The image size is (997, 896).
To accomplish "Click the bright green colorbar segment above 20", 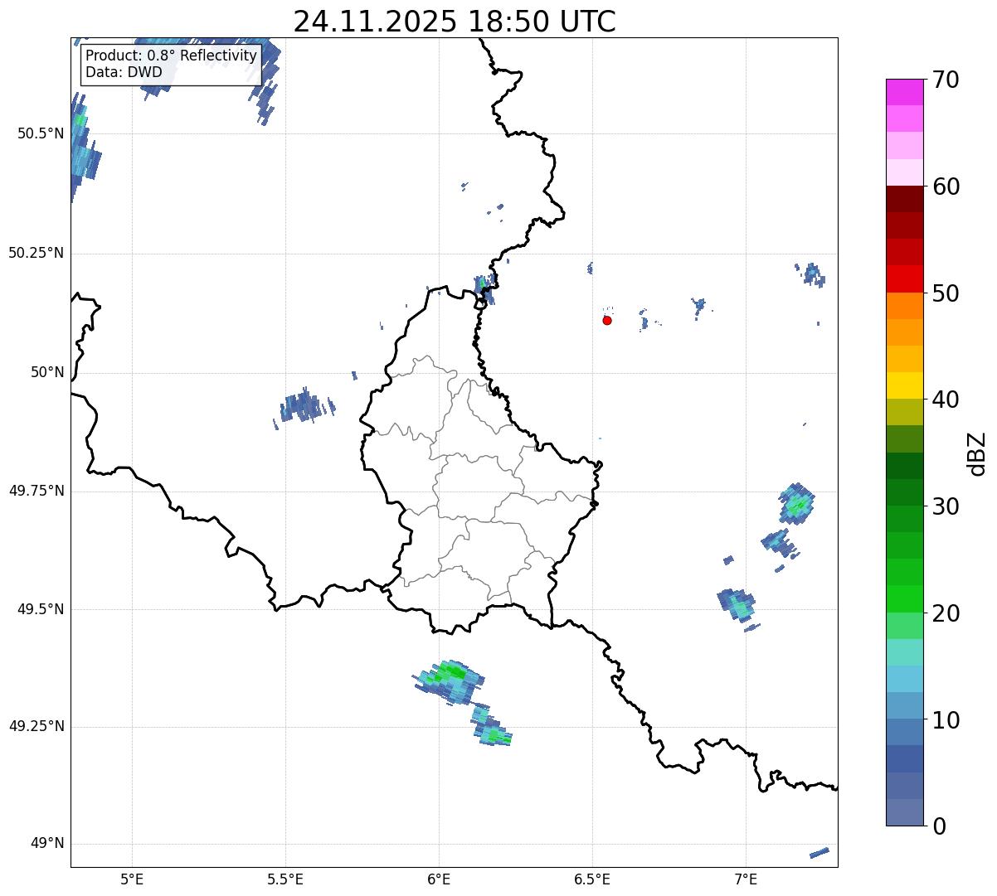I will coord(904,598).
